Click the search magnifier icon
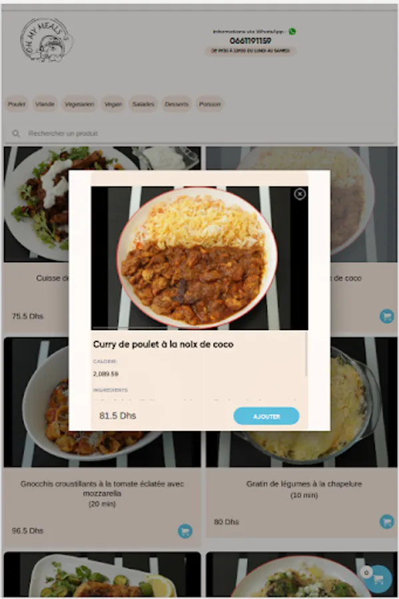The width and height of the screenshot is (399, 599). [16, 133]
